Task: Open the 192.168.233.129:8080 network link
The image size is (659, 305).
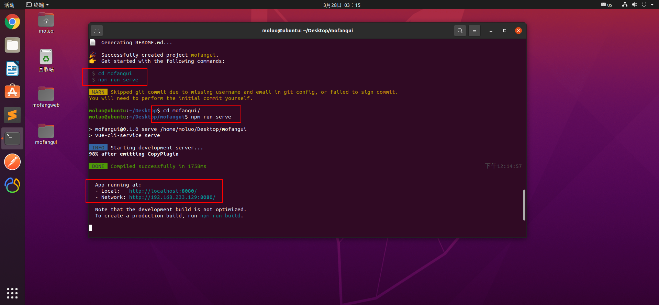Action: 172,197
